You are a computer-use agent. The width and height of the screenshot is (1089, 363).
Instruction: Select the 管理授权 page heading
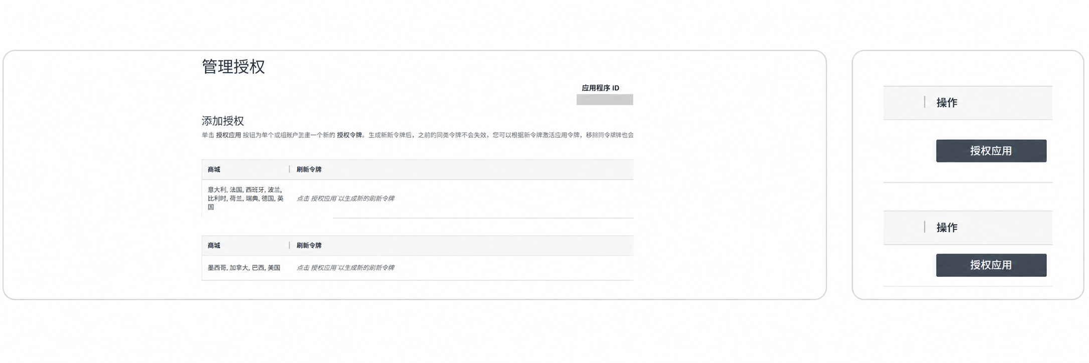(x=233, y=67)
